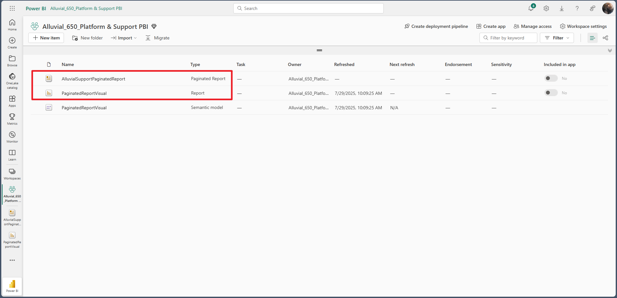
Task: Click the download arrow icon in header
Action: [x=562, y=9]
